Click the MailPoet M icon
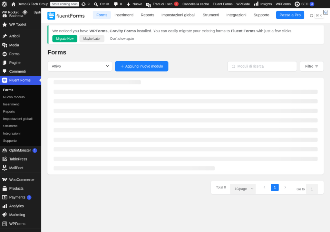Image resolution: width=330 pixels, height=232 pixels. (x=5, y=168)
